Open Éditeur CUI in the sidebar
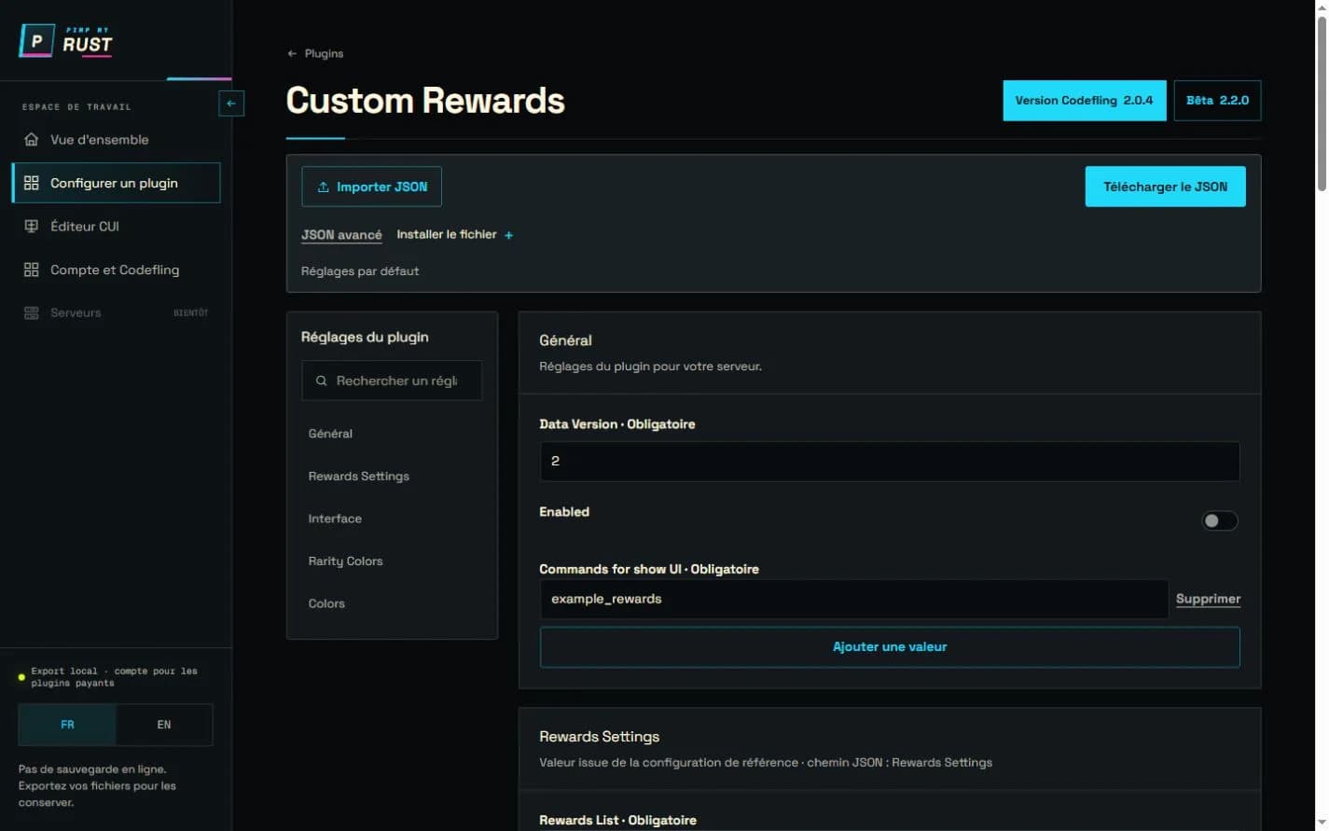Screen dimensions: 1329x831 (x=116, y=227)
